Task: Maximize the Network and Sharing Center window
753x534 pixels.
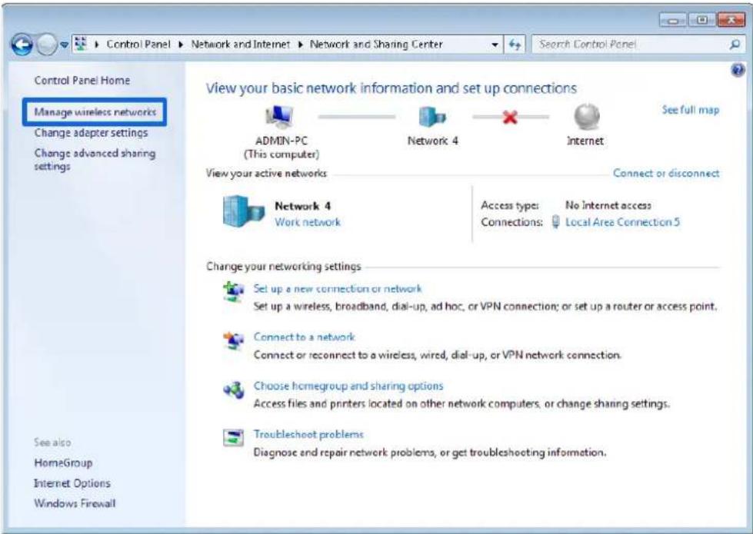Action: [701, 20]
